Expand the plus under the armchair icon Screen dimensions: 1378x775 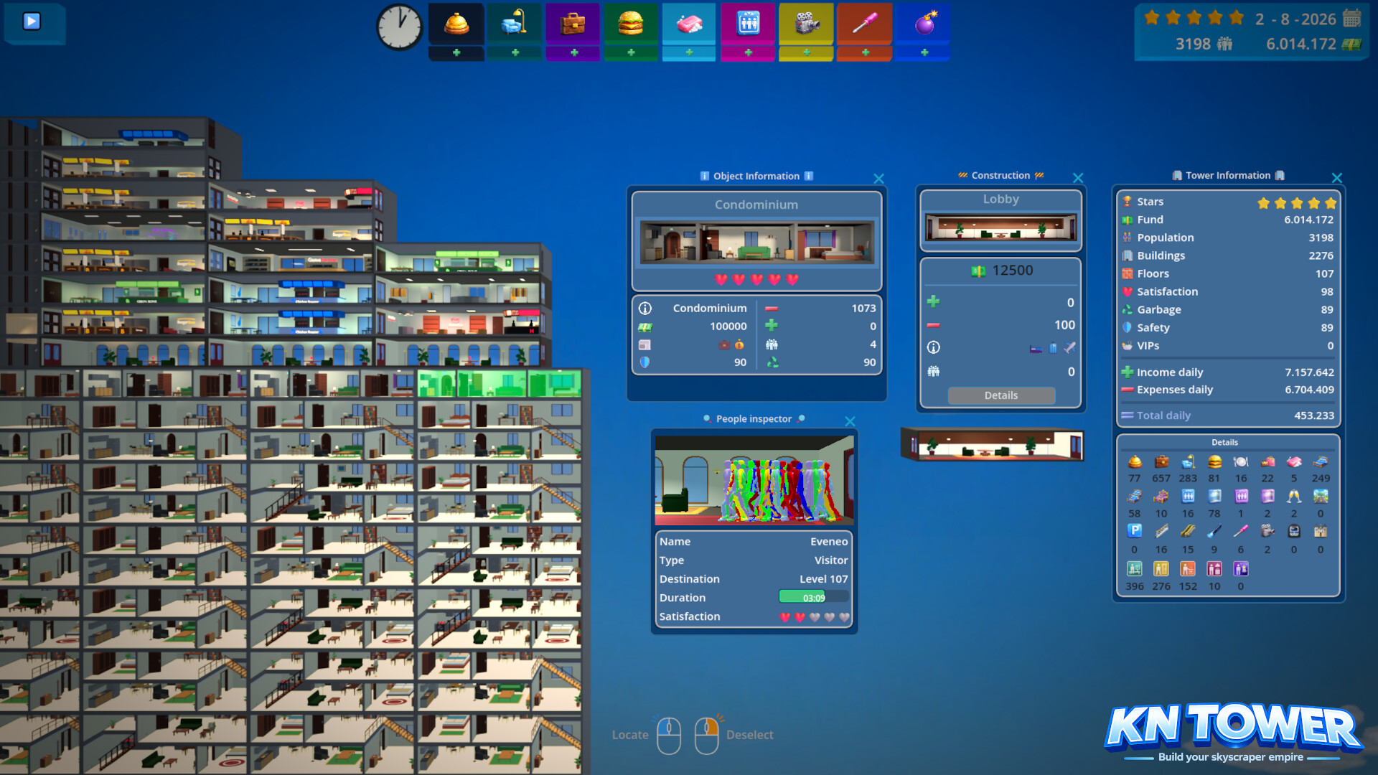pyautogui.click(x=515, y=53)
